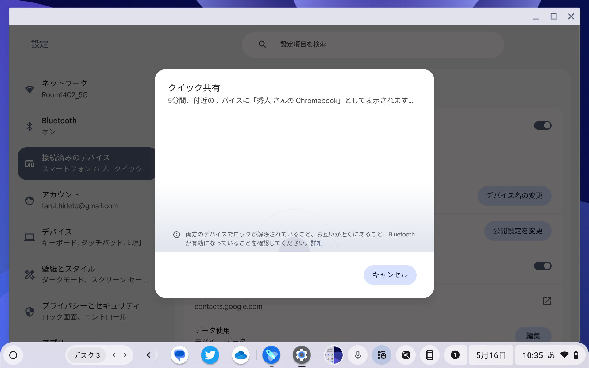
Task: Click the 設定項目を検索 search field
Action: click(x=337, y=44)
